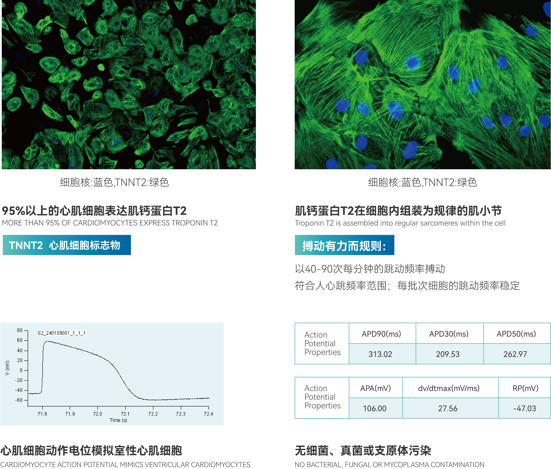Click the high-magnification sarcomere fluorescence image

(x=423, y=84)
